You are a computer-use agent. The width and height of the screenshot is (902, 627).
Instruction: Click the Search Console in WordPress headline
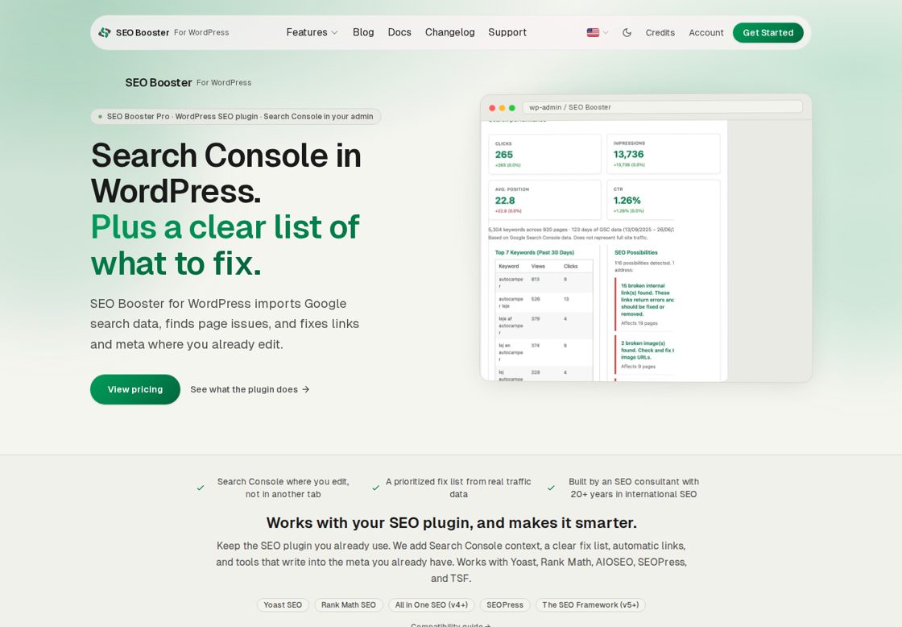pos(225,172)
